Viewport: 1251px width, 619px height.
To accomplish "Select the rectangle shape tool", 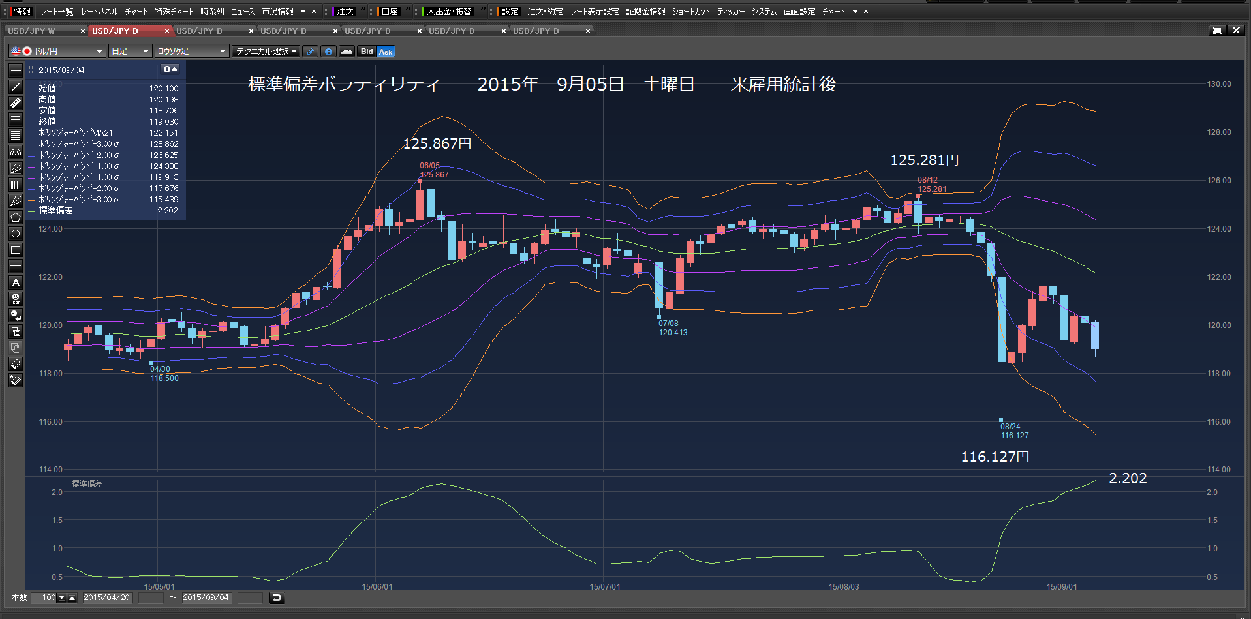I will point(16,250).
